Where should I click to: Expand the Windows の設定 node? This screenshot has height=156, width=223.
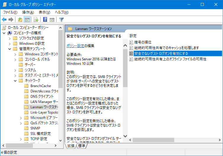(10, 44)
